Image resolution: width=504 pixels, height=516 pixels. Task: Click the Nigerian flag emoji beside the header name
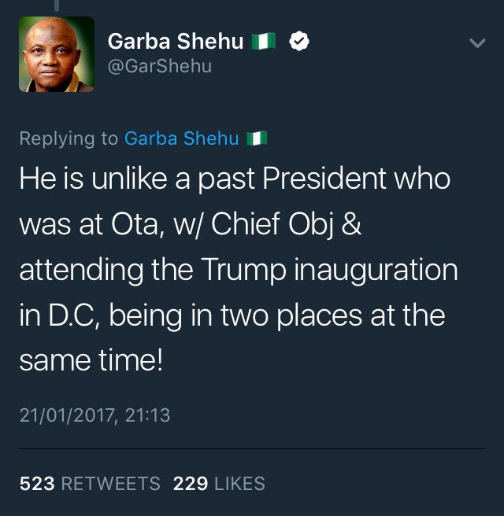point(263,42)
